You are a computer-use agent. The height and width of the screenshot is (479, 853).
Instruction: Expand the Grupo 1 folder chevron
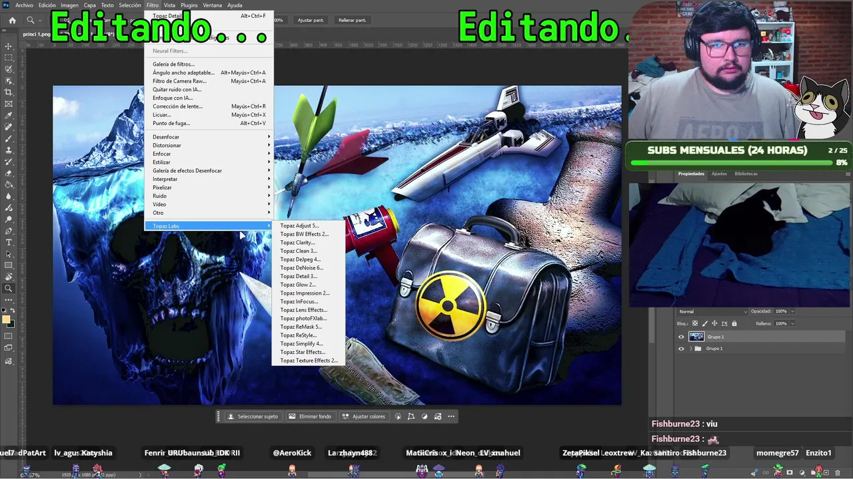[x=690, y=349]
